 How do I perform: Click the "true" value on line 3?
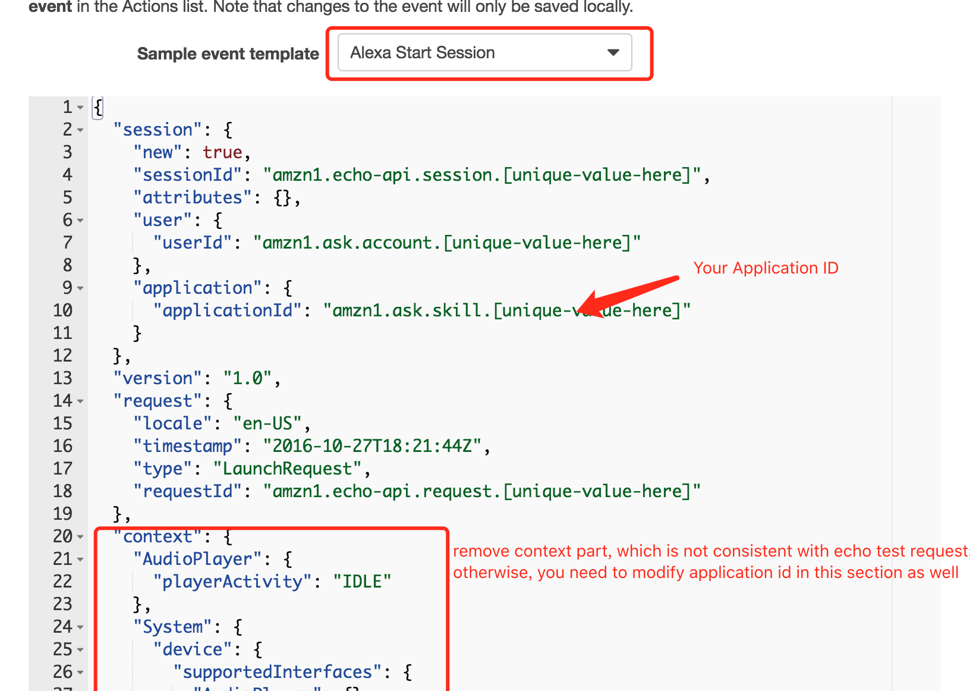pos(222,152)
